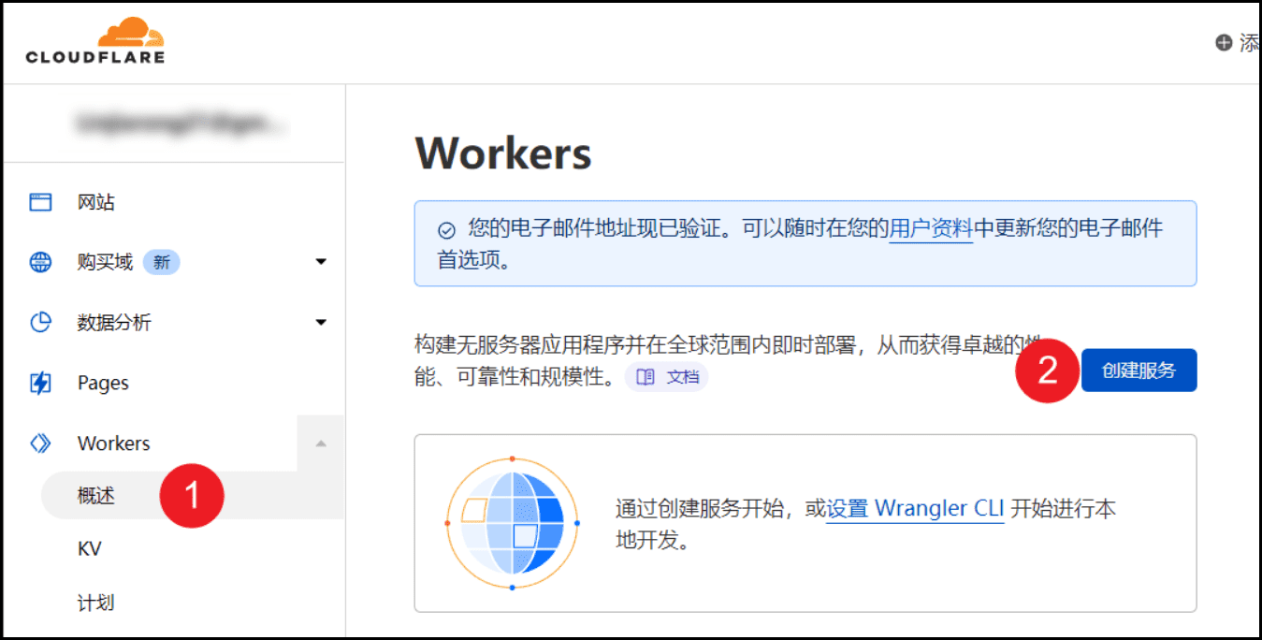
Task: Click the blurred account name
Action: [181, 123]
